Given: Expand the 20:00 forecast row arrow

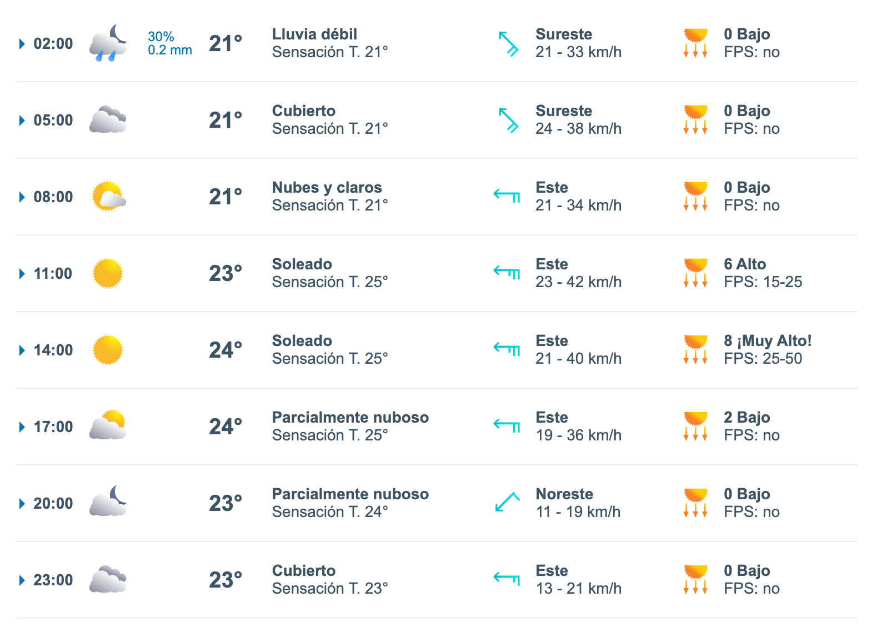Looking at the screenshot, I should tap(22, 504).
